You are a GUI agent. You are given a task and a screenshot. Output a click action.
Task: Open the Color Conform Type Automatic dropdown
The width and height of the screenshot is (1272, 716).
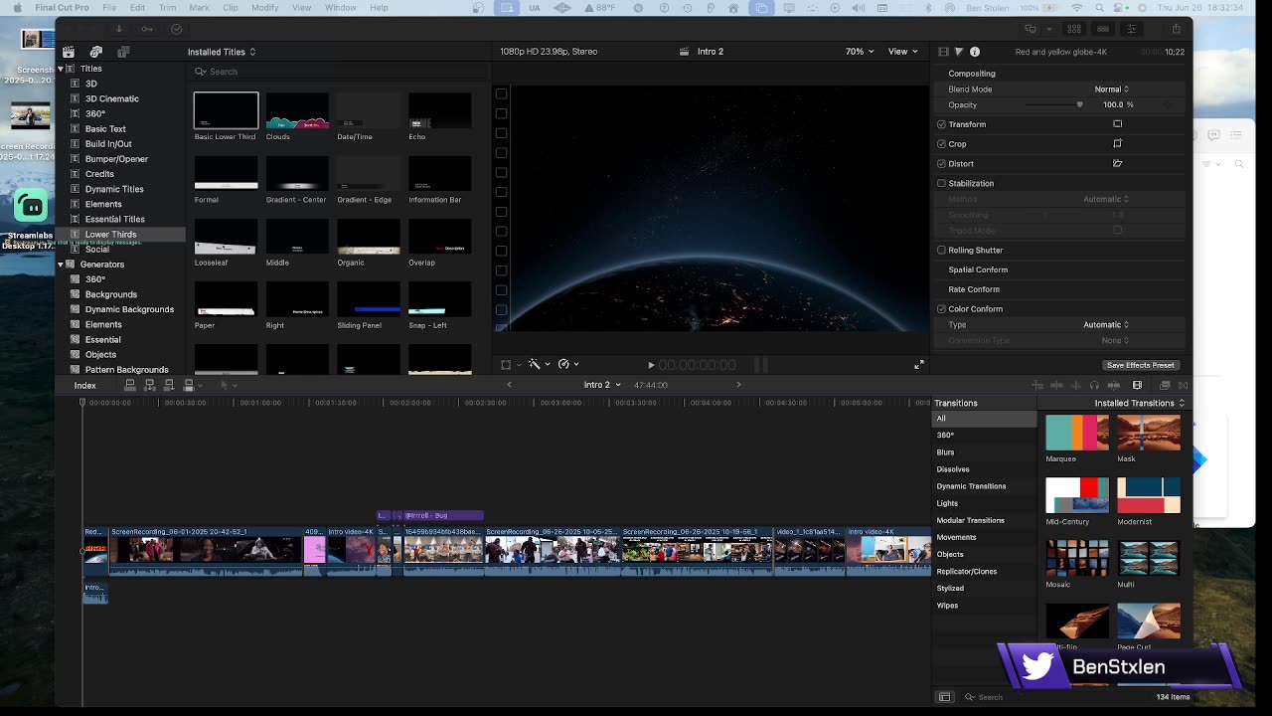[1106, 324]
